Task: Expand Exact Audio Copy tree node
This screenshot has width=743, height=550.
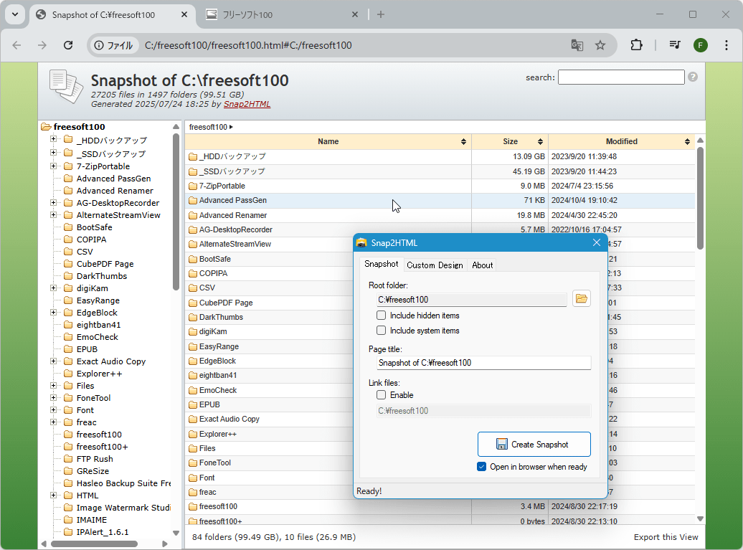Action: coord(54,361)
